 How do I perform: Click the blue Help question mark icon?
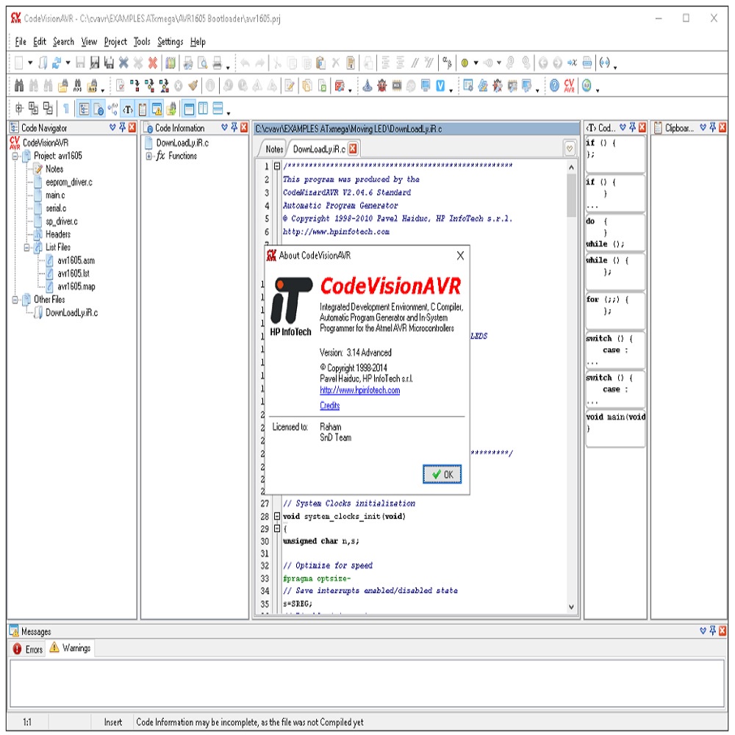point(554,85)
